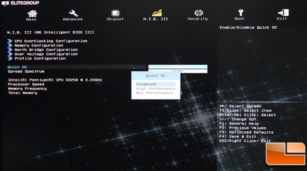Click the Processor Speed label
The width and height of the screenshot is (307, 171).
(x=26, y=84)
